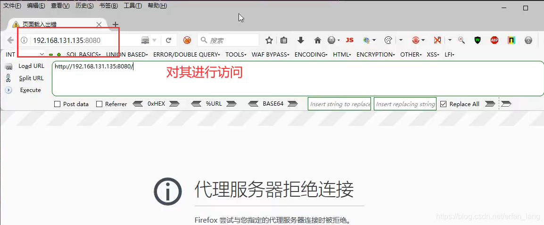Click the Execute play icon
Screen dimensions: 544x225
coord(8,90)
